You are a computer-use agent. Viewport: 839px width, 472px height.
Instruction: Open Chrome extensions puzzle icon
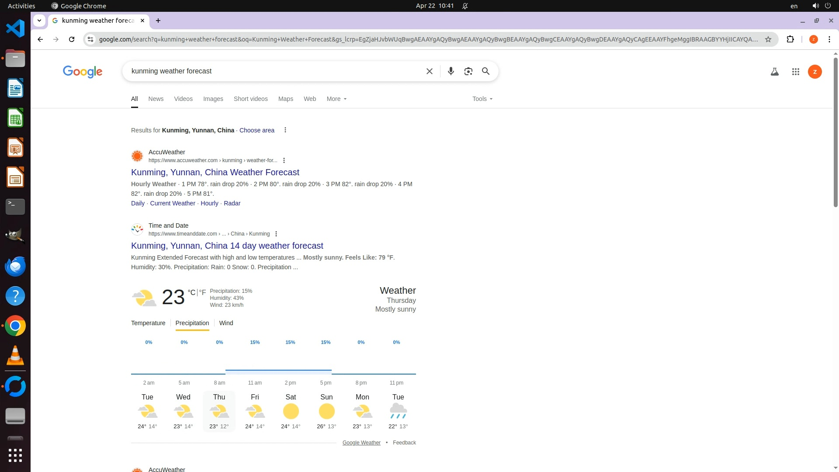(790, 39)
